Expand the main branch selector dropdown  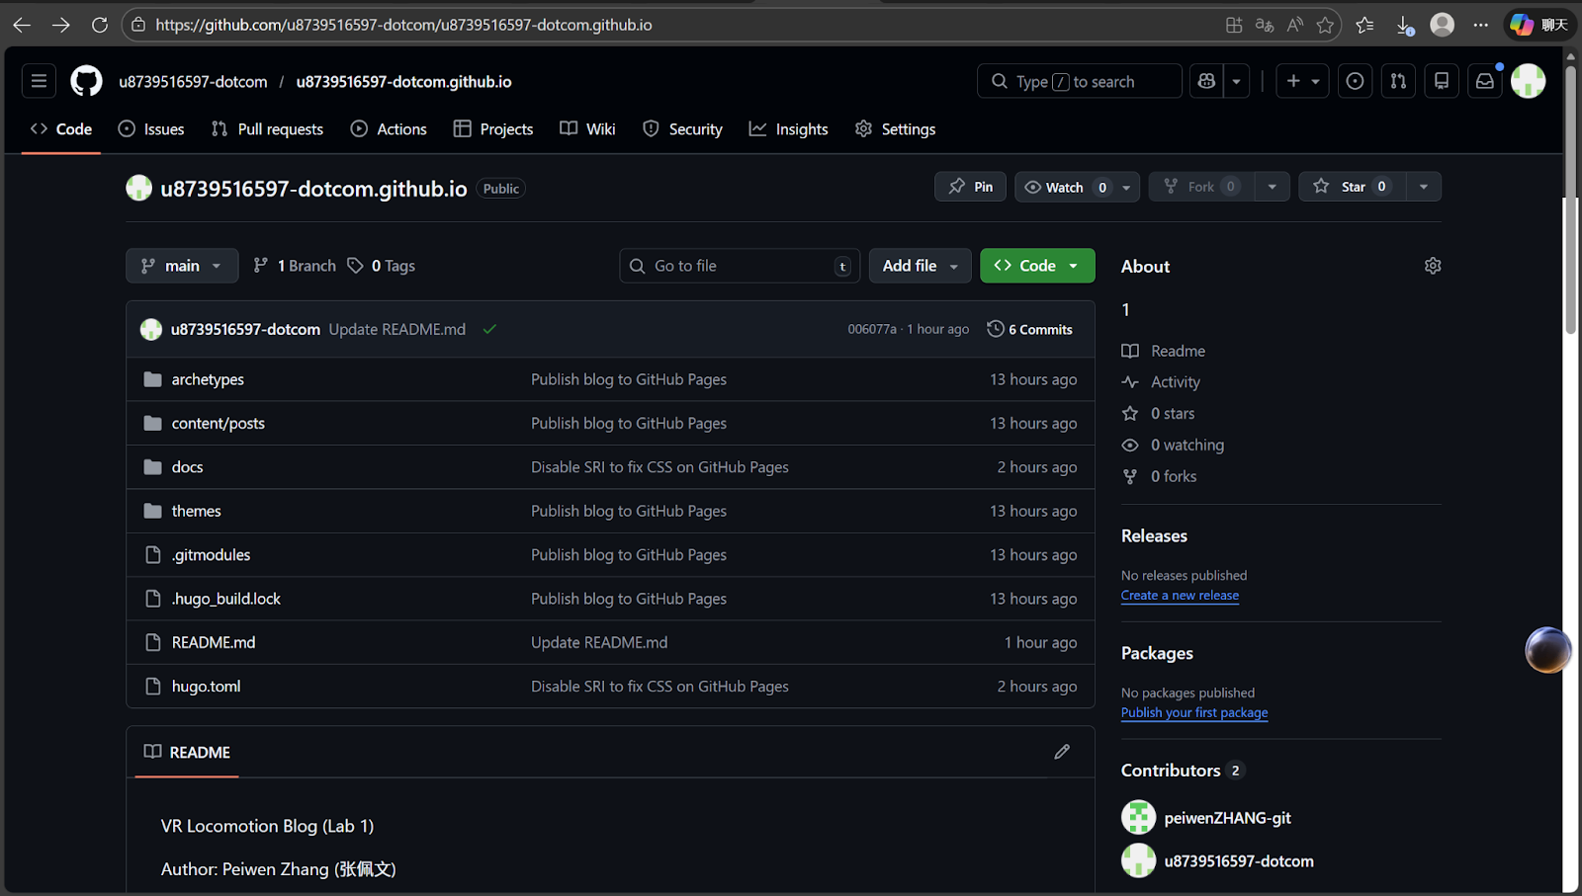coord(182,266)
